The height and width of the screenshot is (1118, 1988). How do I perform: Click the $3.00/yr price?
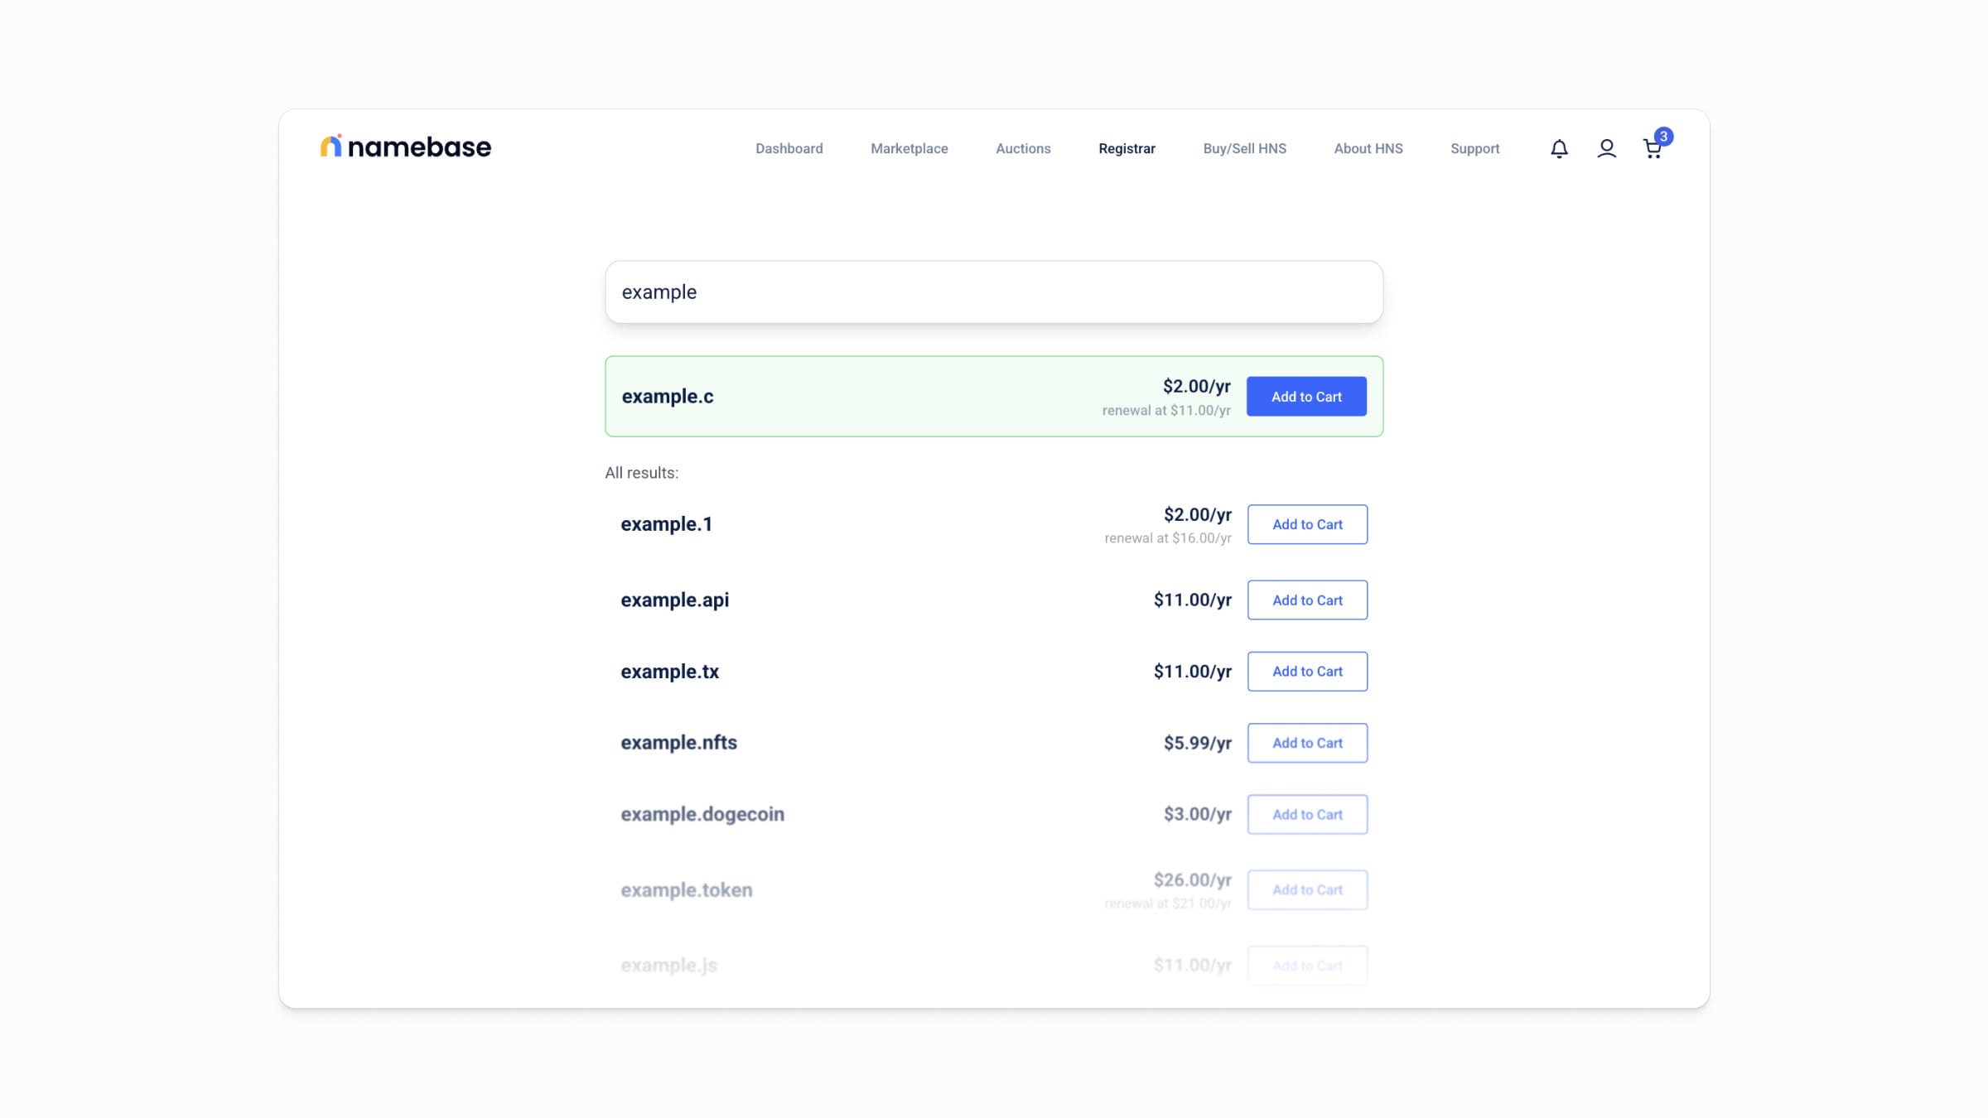point(1197,814)
